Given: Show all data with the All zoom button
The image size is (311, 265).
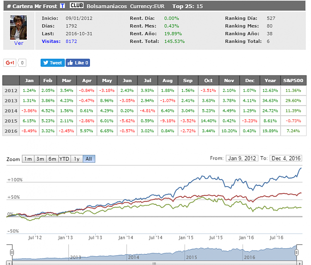Looking at the screenshot, I should tap(88, 159).
